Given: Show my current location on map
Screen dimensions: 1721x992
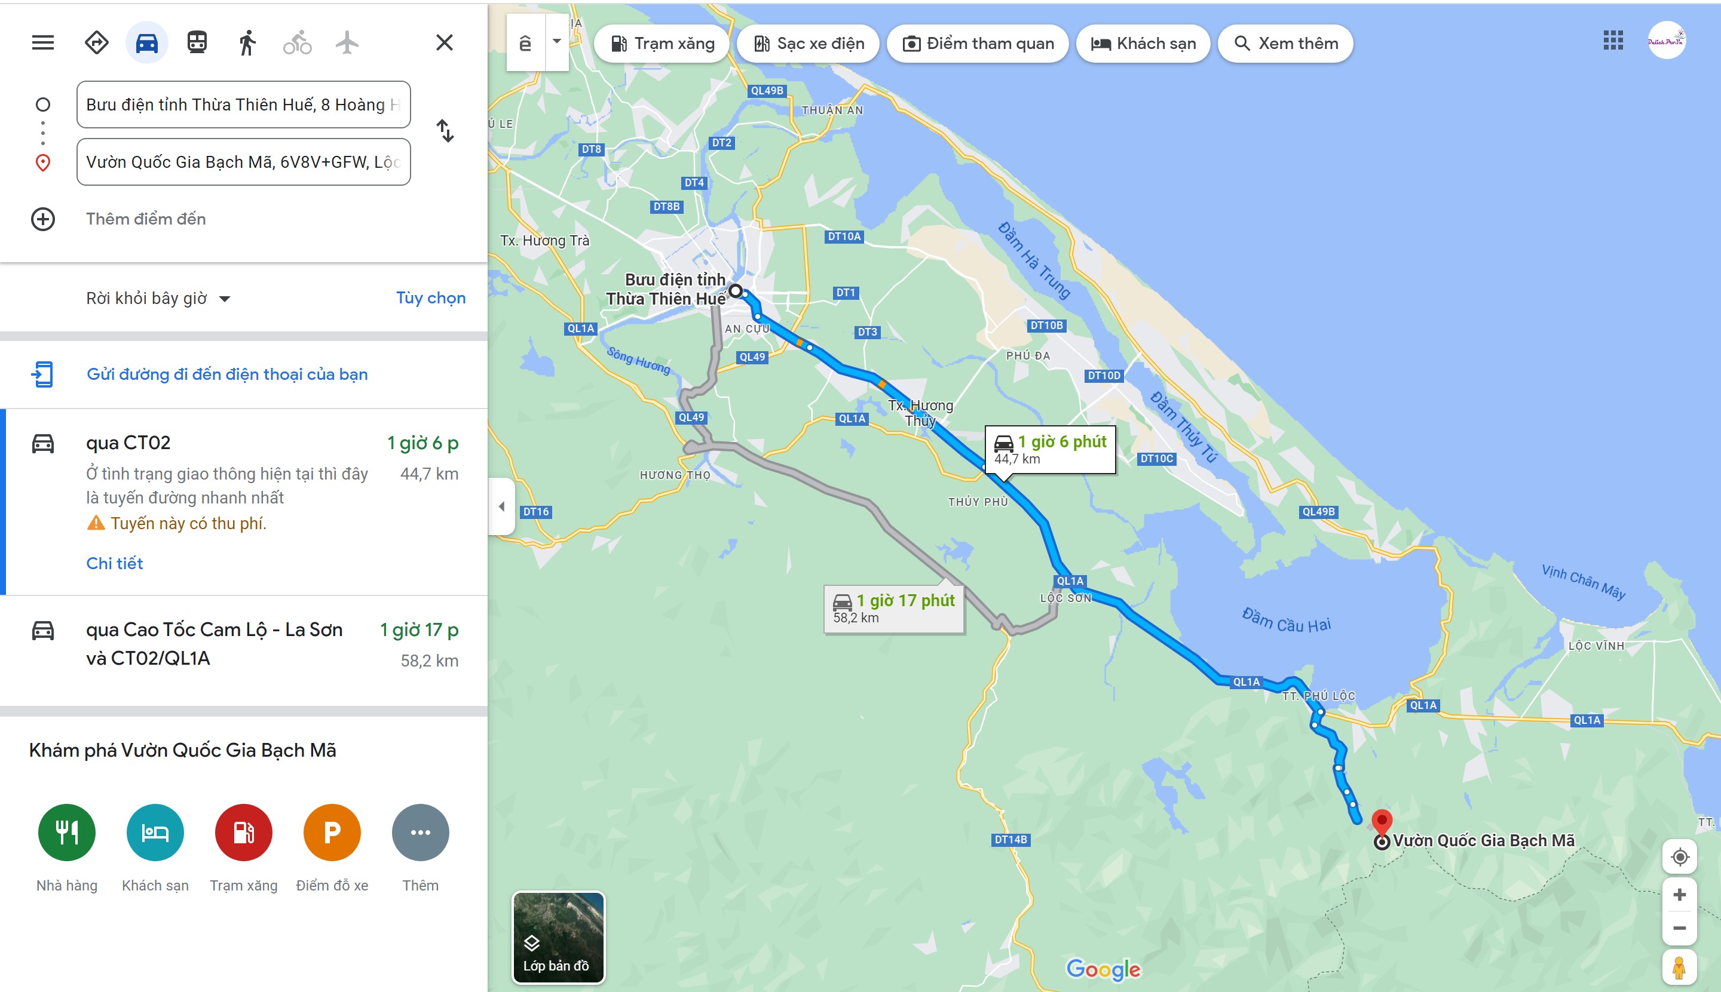Looking at the screenshot, I should pyautogui.click(x=1679, y=856).
